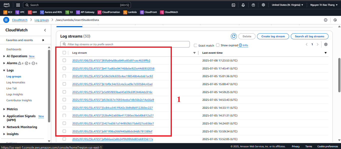The width and height of the screenshot is (341, 149).
Task: Open the VPC shortcut
Action: coord(20,12)
